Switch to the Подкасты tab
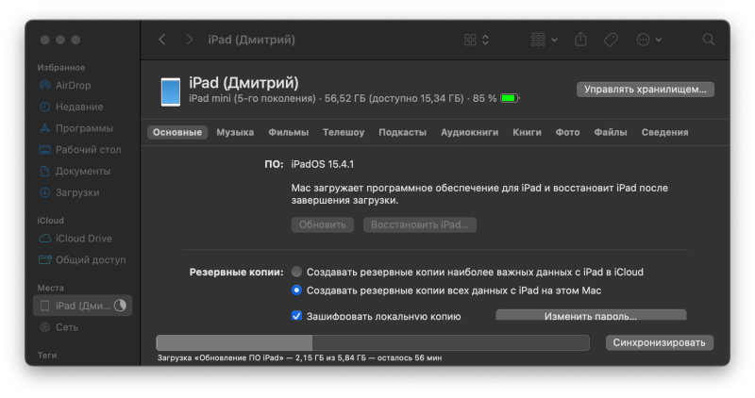 pyautogui.click(x=403, y=132)
